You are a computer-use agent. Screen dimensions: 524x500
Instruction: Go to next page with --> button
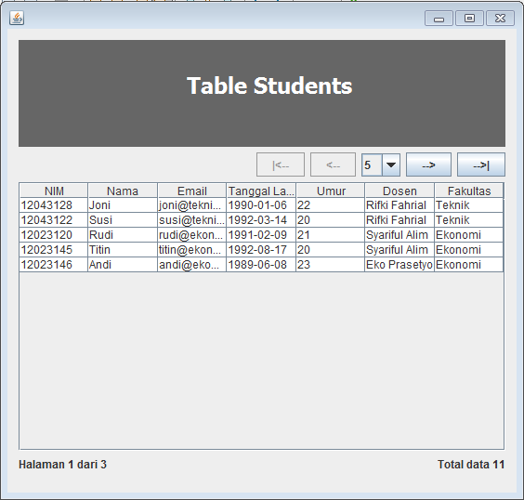(428, 164)
